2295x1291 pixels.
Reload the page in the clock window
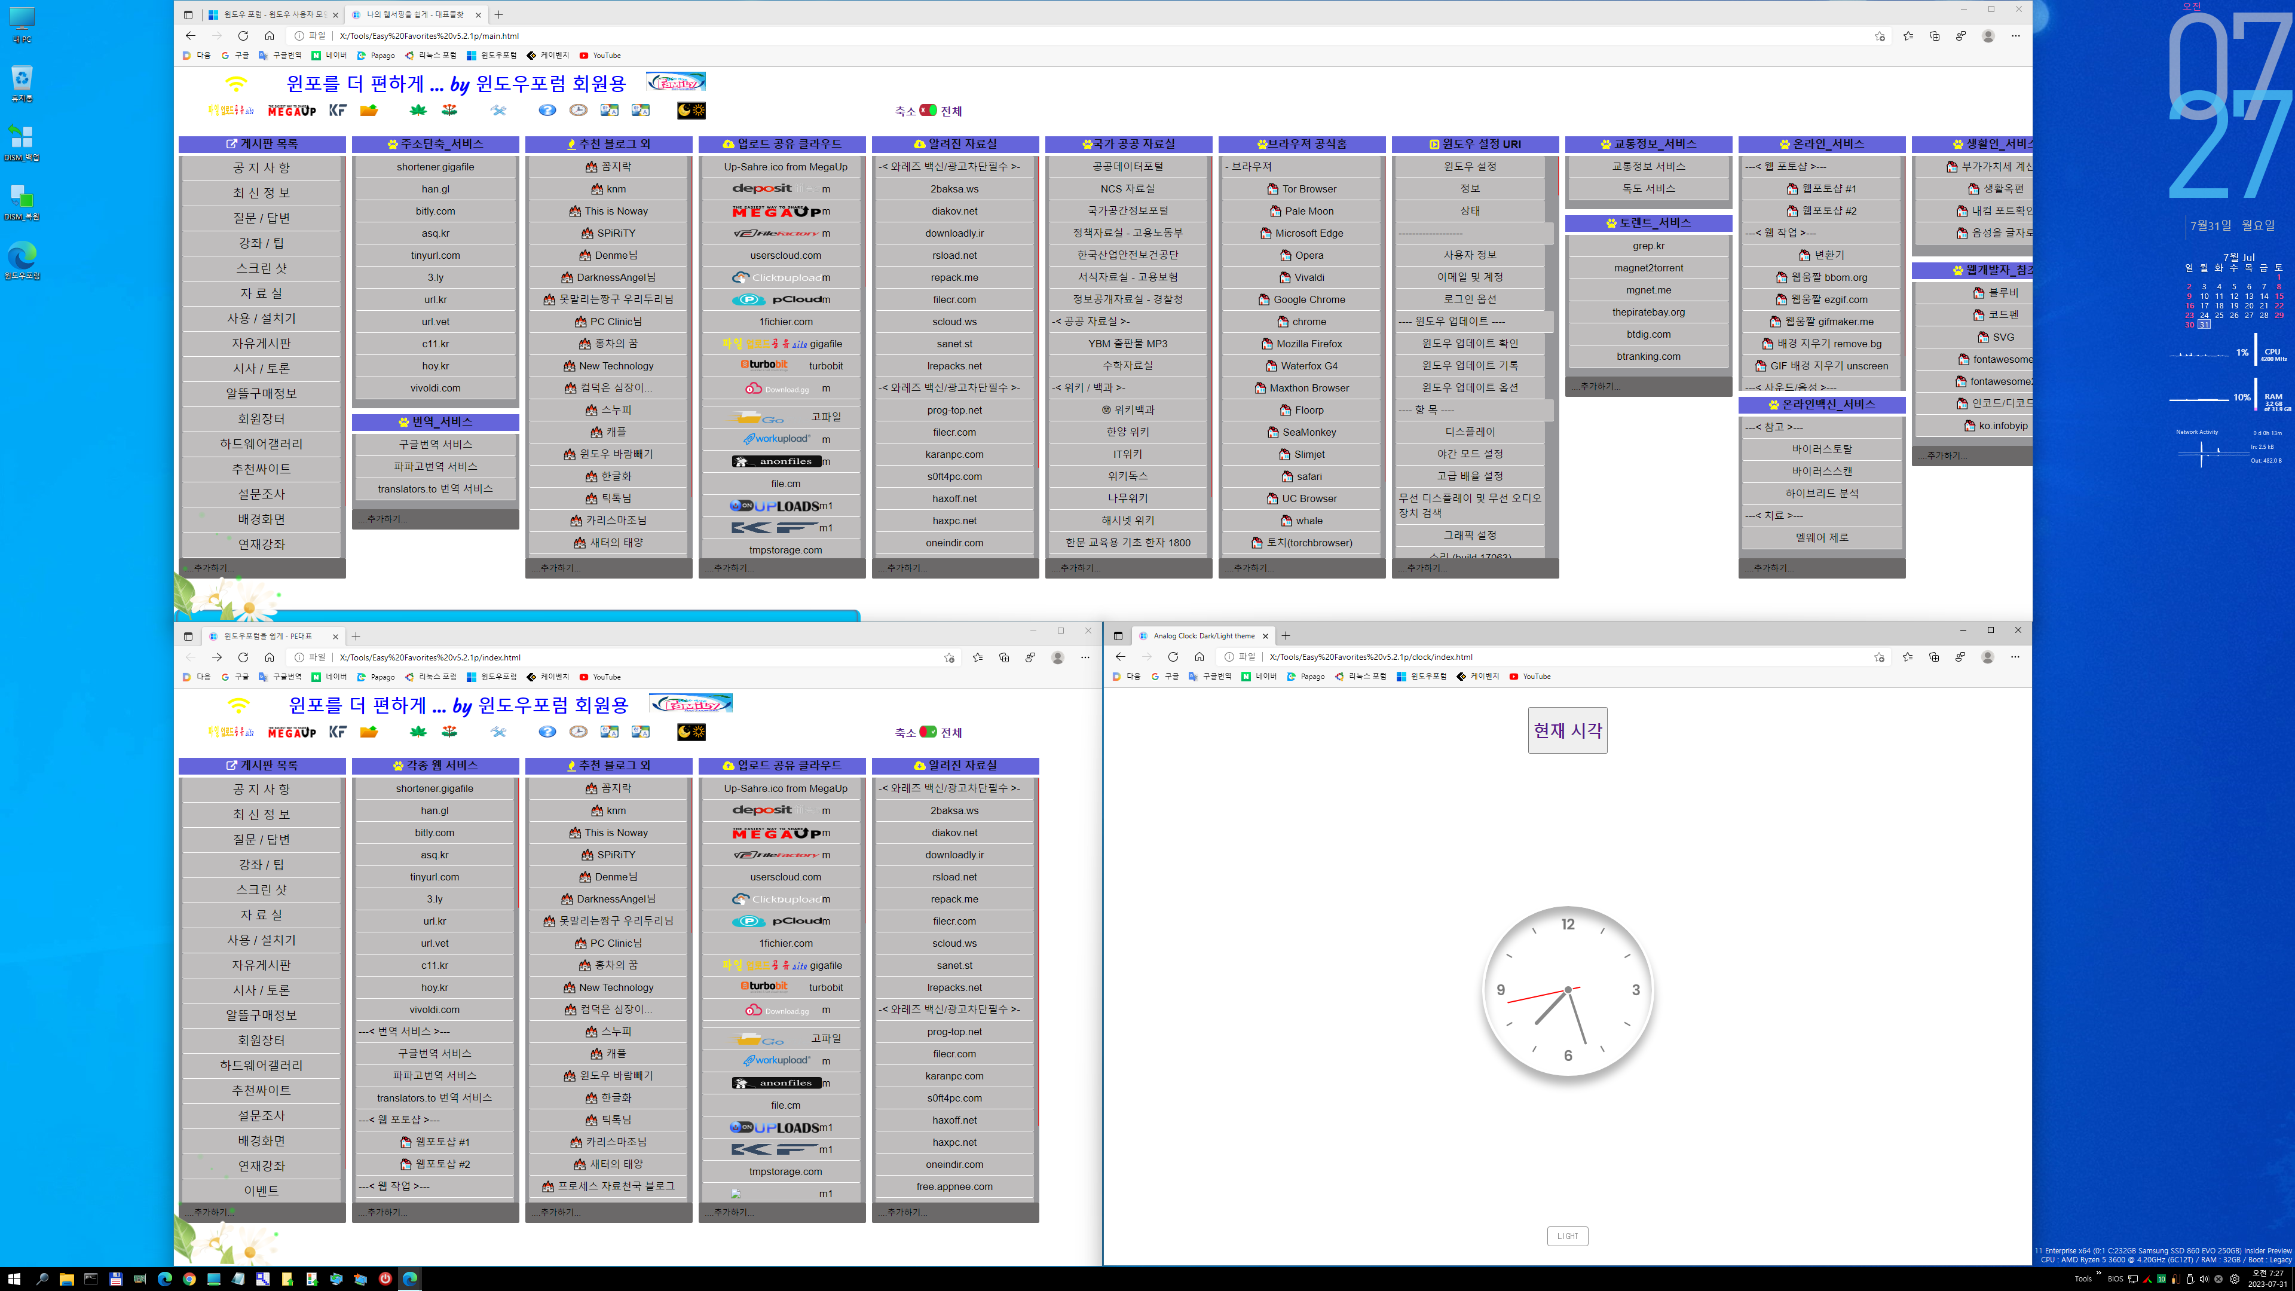[1173, 657]
